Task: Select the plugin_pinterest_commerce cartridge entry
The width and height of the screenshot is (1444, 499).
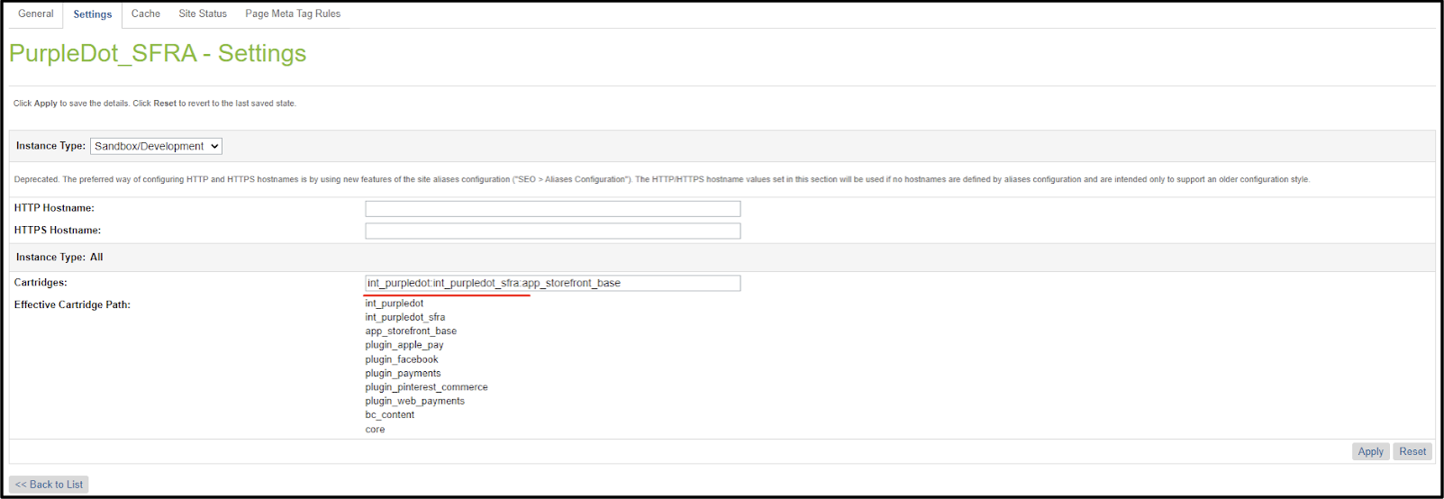Action: pyautogui.click(x=426, y=387)
